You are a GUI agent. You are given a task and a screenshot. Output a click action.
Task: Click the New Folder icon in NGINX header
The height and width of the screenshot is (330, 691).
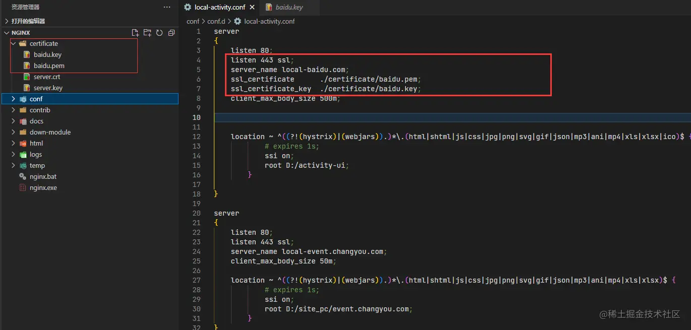pyautogui.click(x=147, y=33)
